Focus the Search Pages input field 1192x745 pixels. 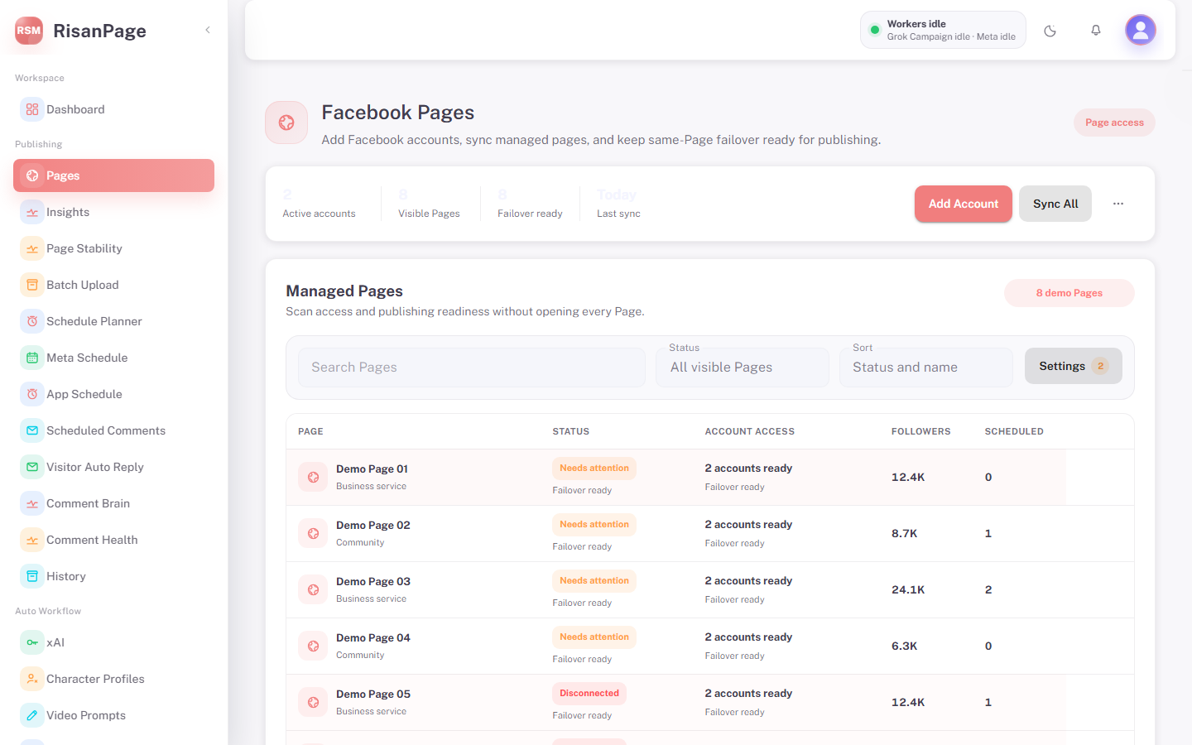tap(472, 368)
